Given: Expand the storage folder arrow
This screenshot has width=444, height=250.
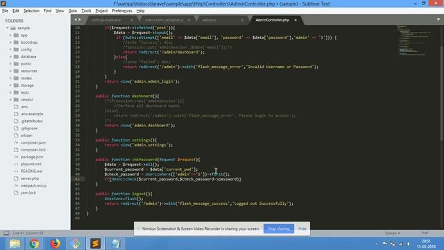Looking at the screenshot, I should click(x=10, y=85).
